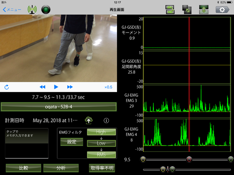
Task: Tap the May 28, 2018 measurement date
Action: tap(55, 121)
